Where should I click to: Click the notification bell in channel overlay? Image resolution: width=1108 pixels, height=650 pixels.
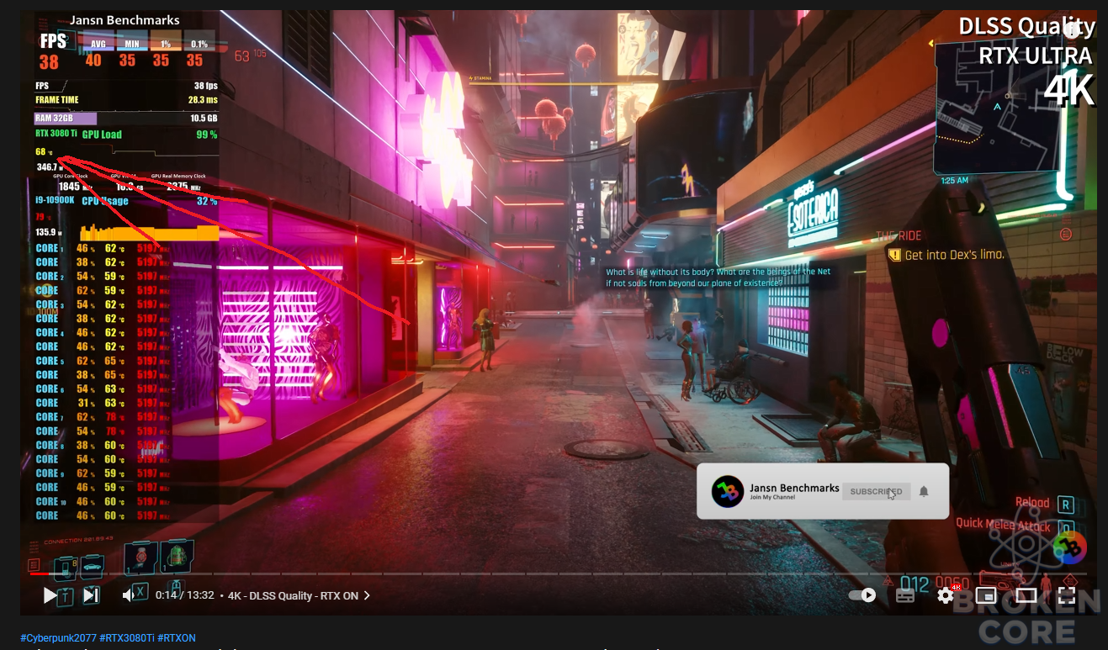924,491
